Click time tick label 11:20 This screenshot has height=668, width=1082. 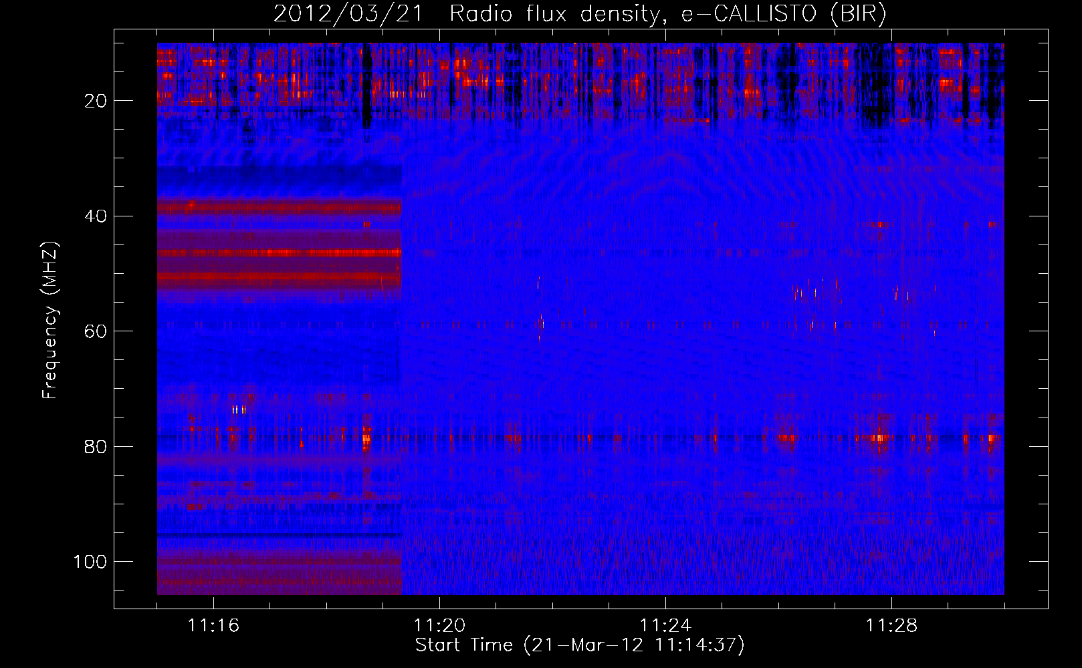click(439, 626)
